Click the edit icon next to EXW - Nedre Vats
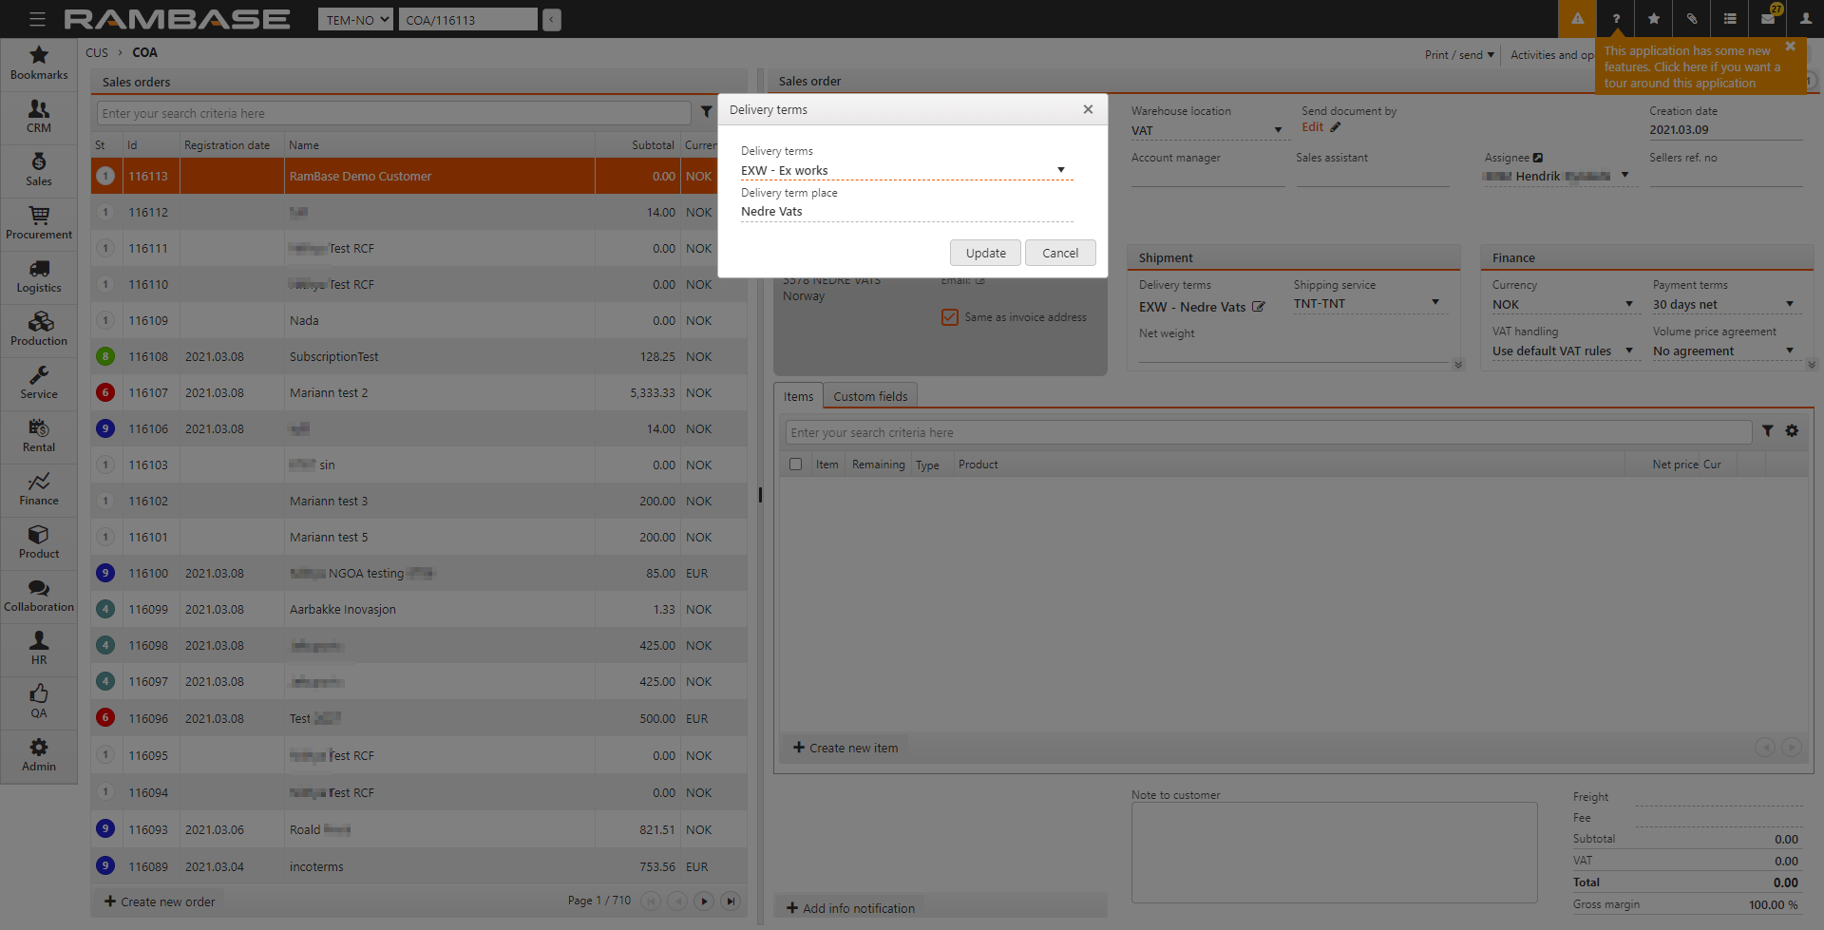This screenshot has height=930, width=1824. tap(1259, 307)
